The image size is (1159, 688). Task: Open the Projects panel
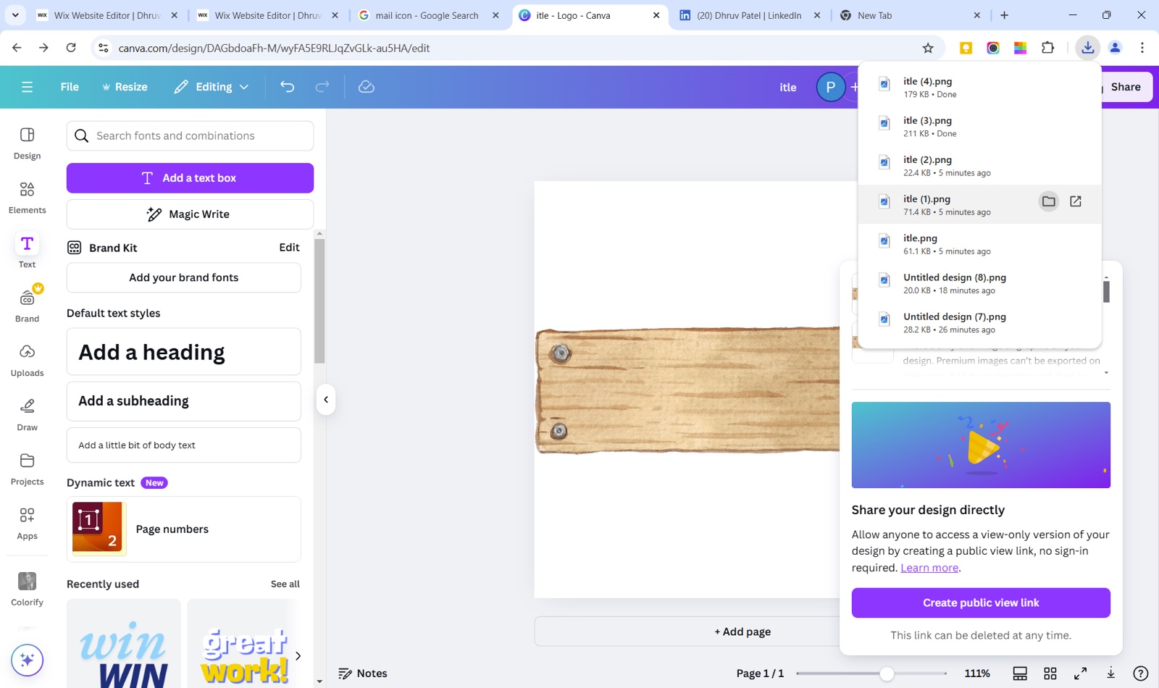[x=27, y=469]
